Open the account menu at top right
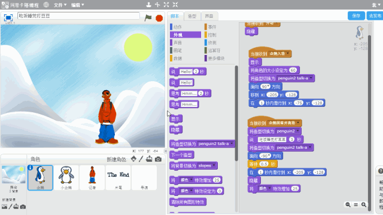The width and height of the screenshot is (383, 215). pos(376,5)
